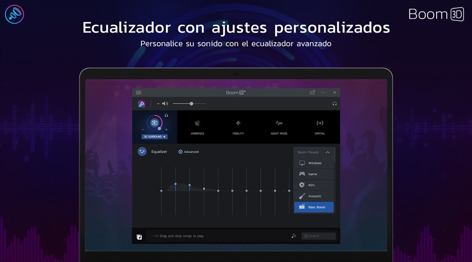Toggle the 3D surround cube button
The width and height of the screenshot is (472, 262).
tap(155, 123)
